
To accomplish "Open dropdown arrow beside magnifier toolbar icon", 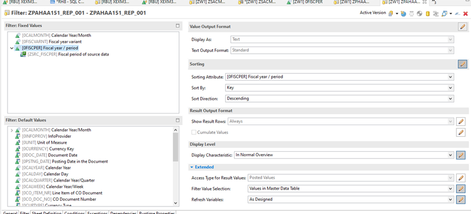I will (x=451, y=14).
